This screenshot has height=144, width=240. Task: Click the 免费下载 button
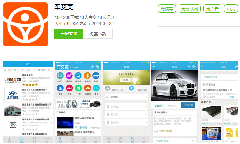[x=98, y=34]
